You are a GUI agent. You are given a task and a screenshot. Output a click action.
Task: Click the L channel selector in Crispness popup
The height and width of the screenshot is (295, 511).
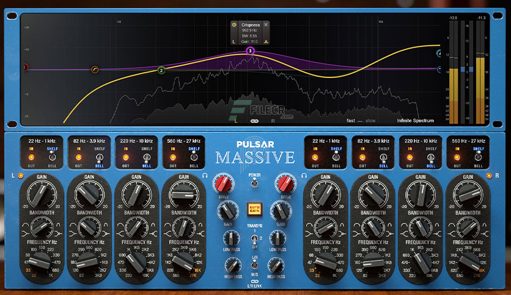coord(233,41)
